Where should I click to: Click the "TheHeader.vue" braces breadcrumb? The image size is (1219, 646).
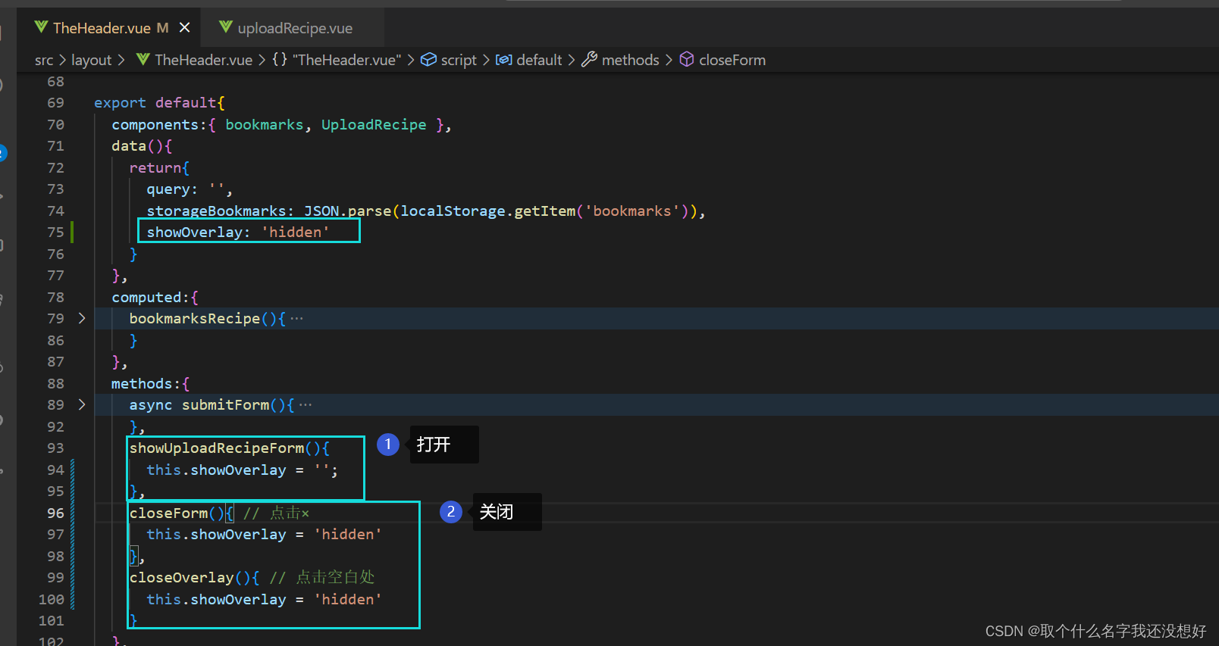pyautogui.click(x=346, y=60)
